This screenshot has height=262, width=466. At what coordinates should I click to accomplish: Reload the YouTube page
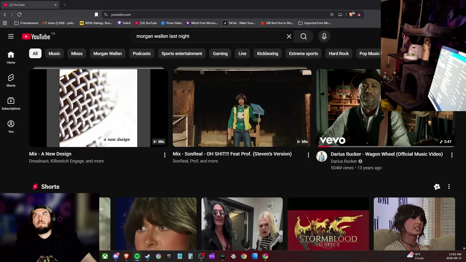click(19, 15)
